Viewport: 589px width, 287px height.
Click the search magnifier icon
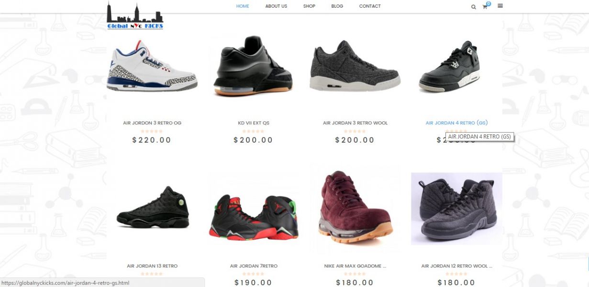[x=474, y=7]
